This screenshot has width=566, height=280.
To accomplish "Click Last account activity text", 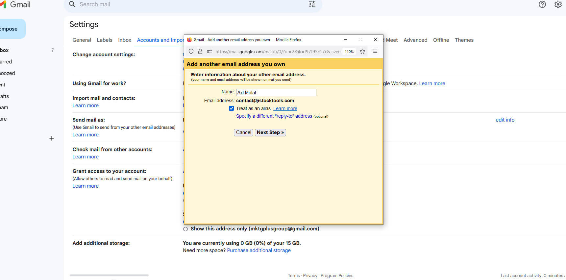I will [533, 276].
